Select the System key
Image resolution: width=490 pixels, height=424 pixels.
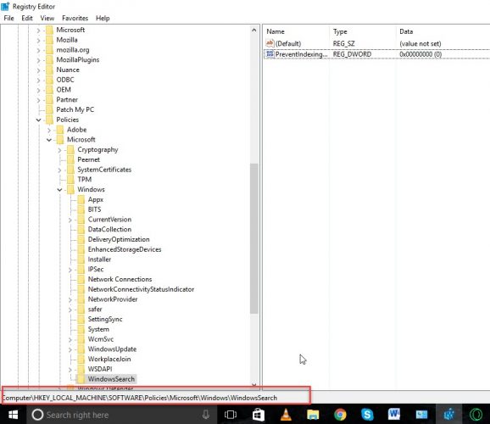(98, 329)
